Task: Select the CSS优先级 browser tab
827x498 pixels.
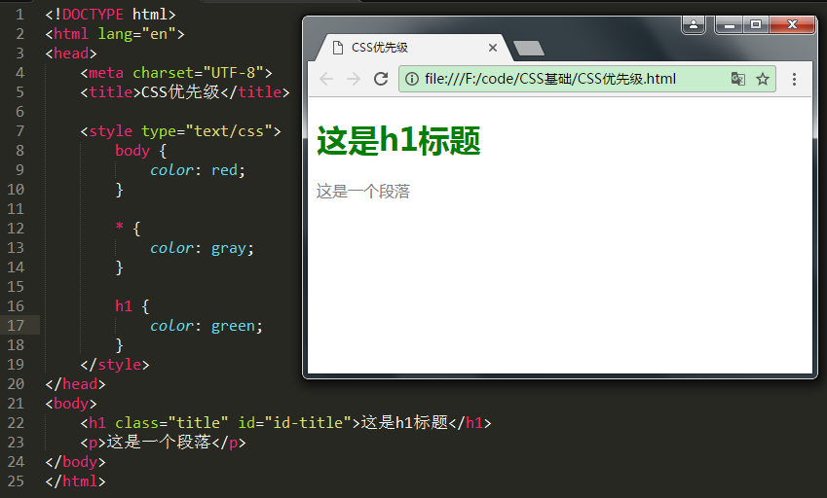Action: coord(413,48)
